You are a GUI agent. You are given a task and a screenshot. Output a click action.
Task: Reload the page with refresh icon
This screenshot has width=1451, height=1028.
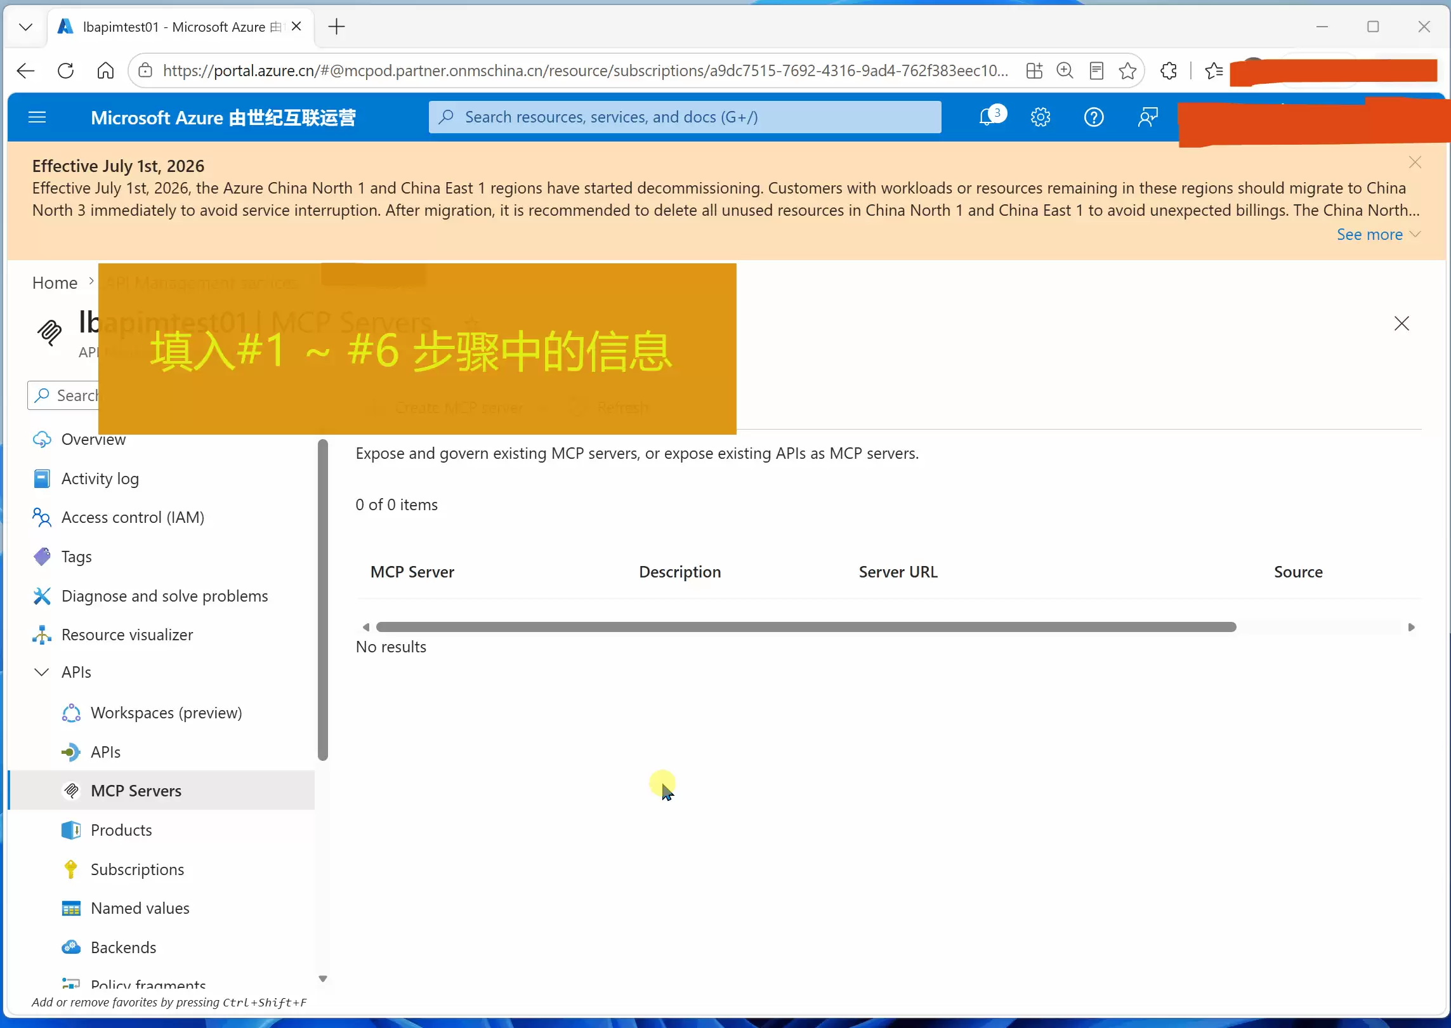[x=66, y=70]
